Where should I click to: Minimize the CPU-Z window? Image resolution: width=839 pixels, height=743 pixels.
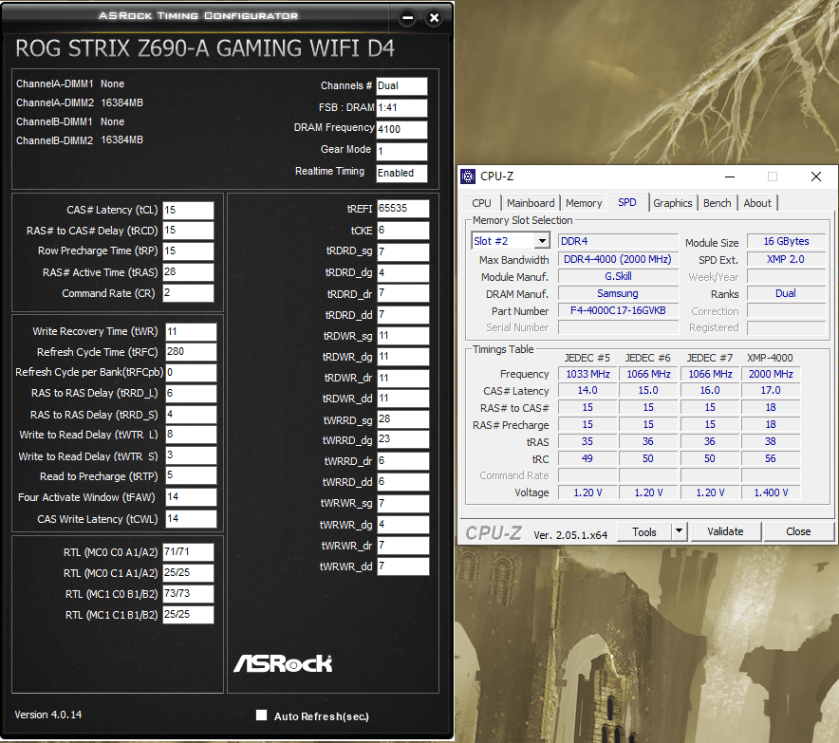click(x=729, y=176)
